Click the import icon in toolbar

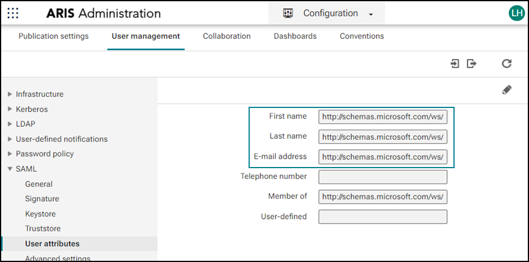coord(455,63)
